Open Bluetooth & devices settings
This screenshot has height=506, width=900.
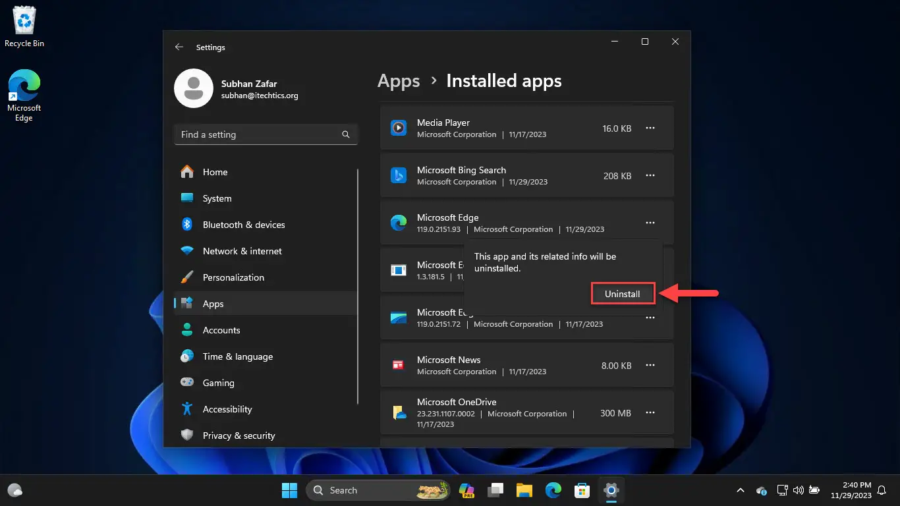[266, 225]
